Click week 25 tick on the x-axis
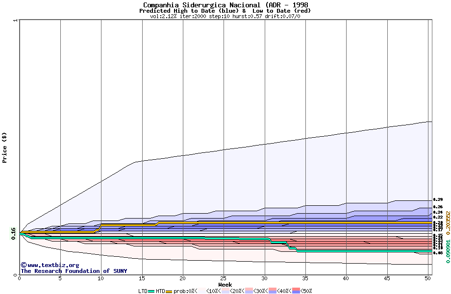 (x=224, y=278)
